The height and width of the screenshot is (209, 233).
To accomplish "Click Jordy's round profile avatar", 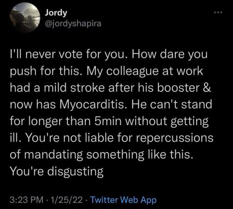I will (x=25, y=17).
